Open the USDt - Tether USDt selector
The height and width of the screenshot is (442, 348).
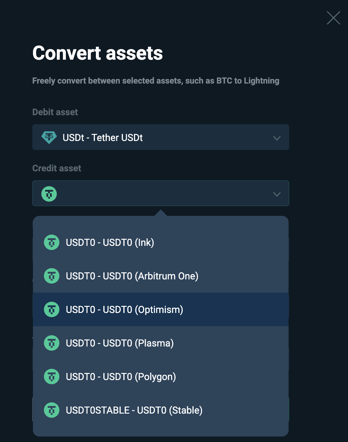(161, 137)
